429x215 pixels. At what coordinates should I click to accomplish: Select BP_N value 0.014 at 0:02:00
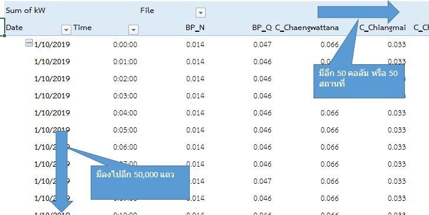click(x=195, y=79)
